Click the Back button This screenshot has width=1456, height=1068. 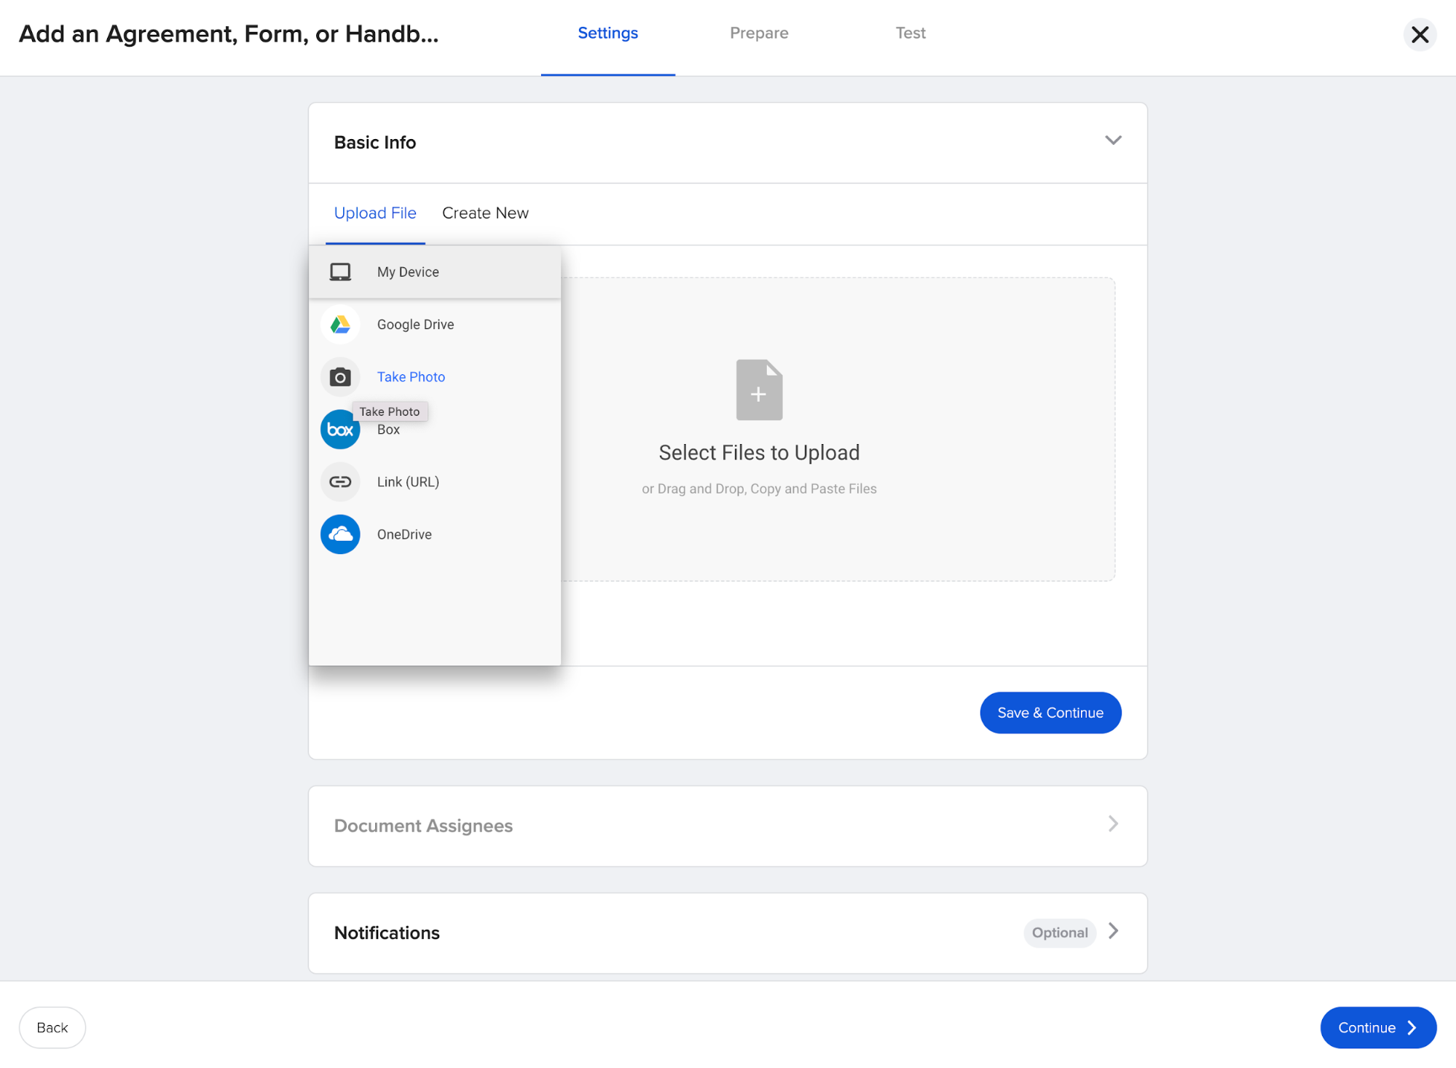52,1028
